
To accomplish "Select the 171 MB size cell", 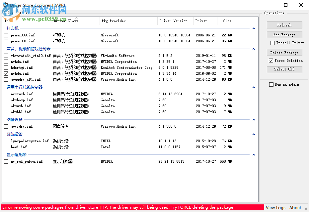I will tap(226, 67).
